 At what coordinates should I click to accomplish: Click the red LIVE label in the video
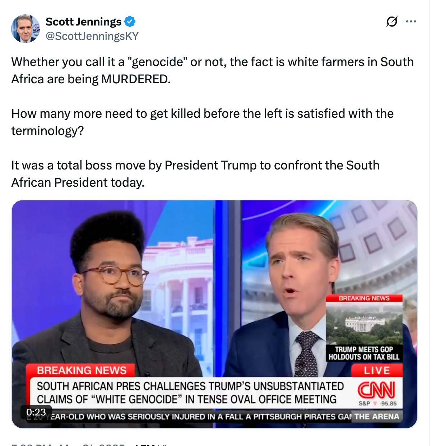pyautogui.click(x=377, y=371)
